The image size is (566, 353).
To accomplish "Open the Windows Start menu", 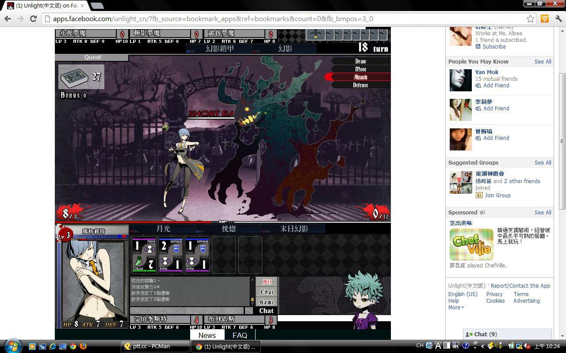I will click(12, 346).
